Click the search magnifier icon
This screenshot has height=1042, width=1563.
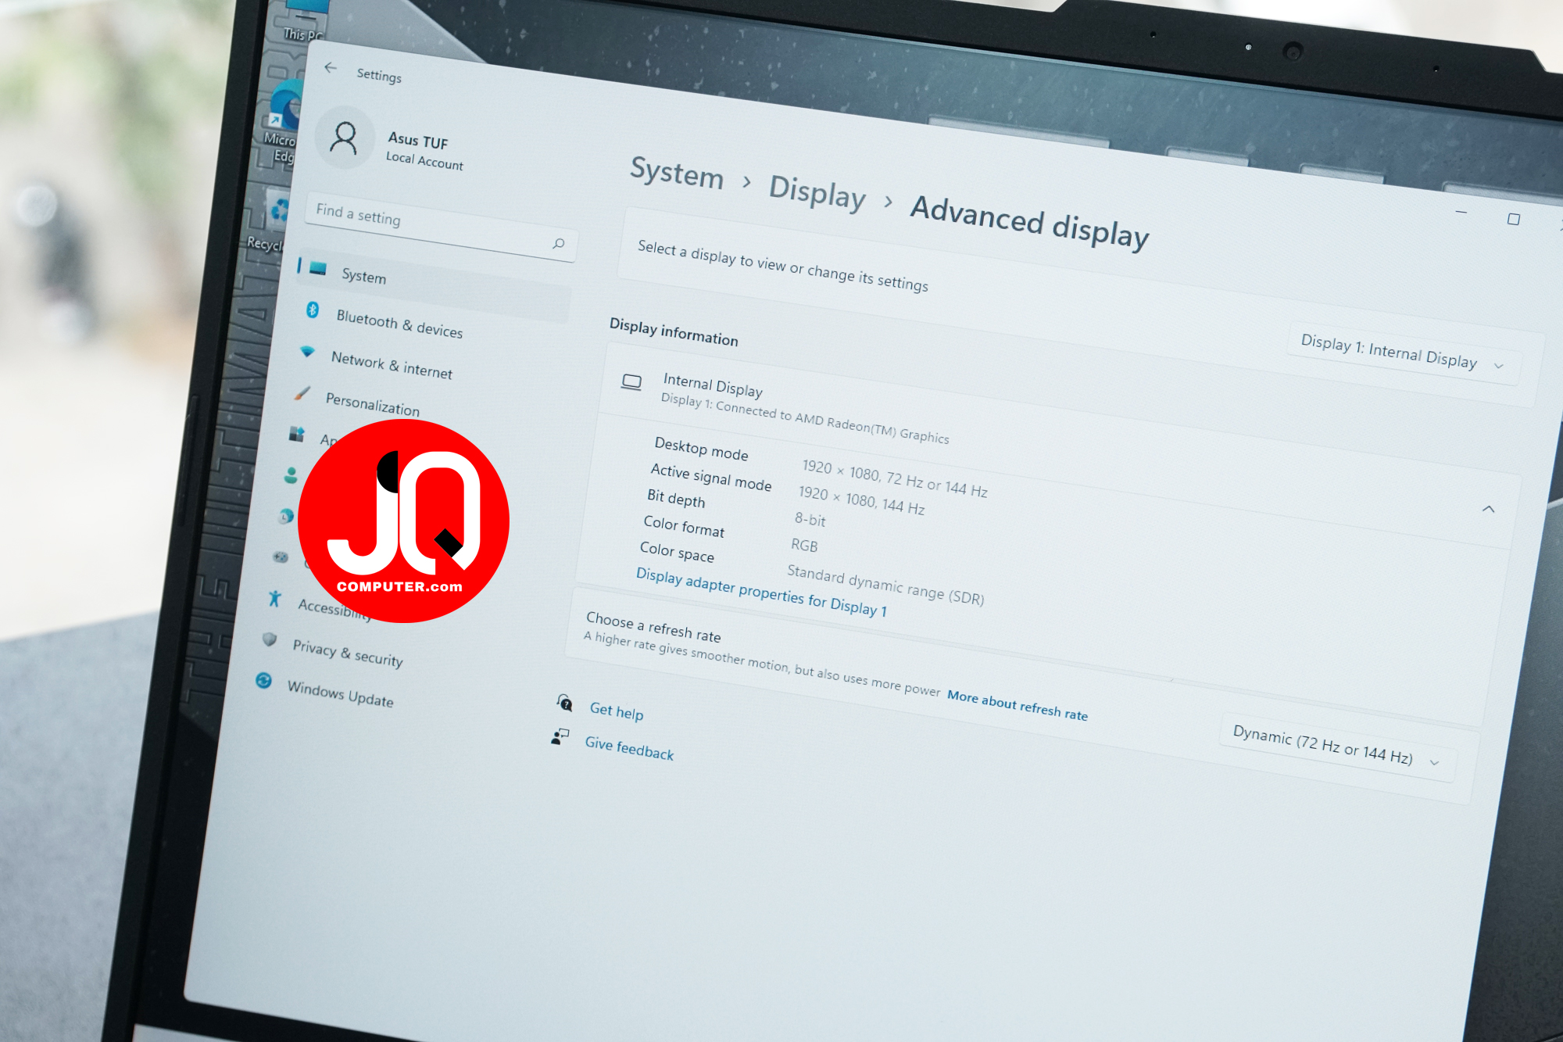[558, 244]
